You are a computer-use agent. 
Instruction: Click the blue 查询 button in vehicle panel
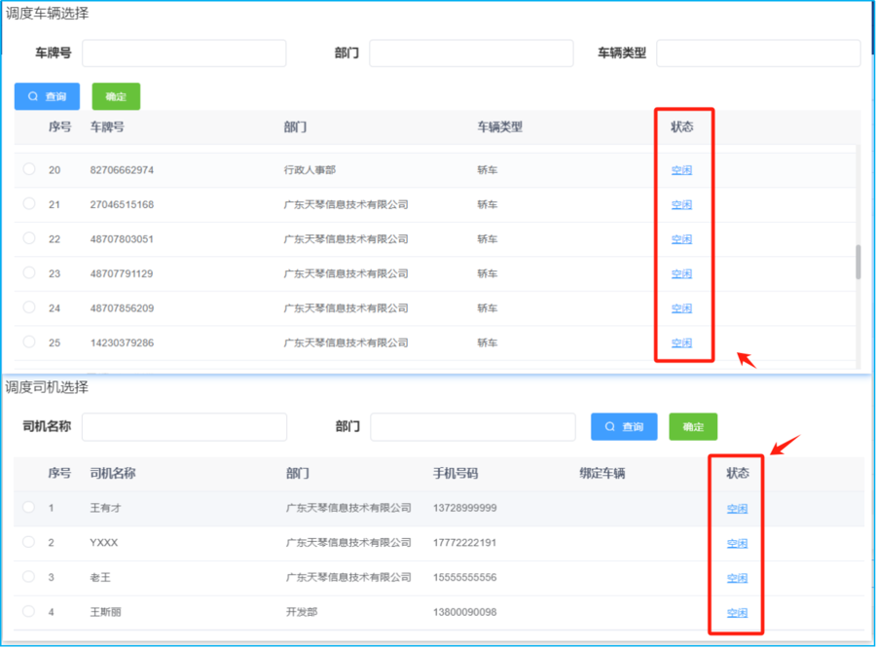47,96
